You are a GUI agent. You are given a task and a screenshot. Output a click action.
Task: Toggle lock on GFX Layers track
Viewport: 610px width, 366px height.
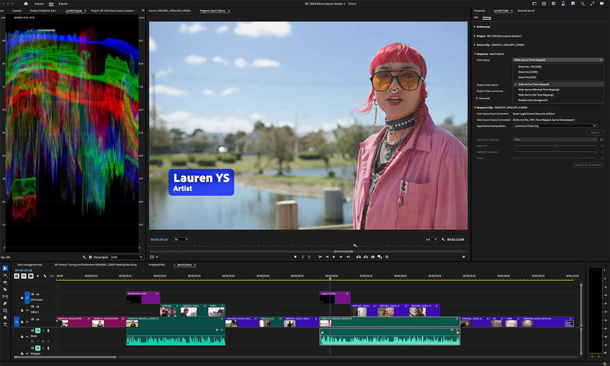tap(22, 298)
